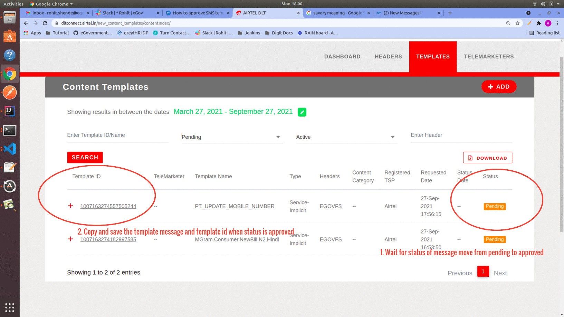Go to the Dashboard navigation tab
Screen dimensions: 564x317
pos(342,57)
